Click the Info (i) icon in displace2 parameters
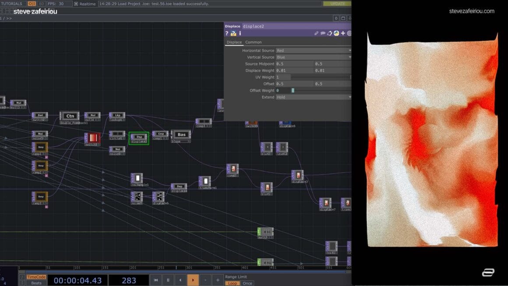This screenshot has width=508, height=286. point(240,33)
